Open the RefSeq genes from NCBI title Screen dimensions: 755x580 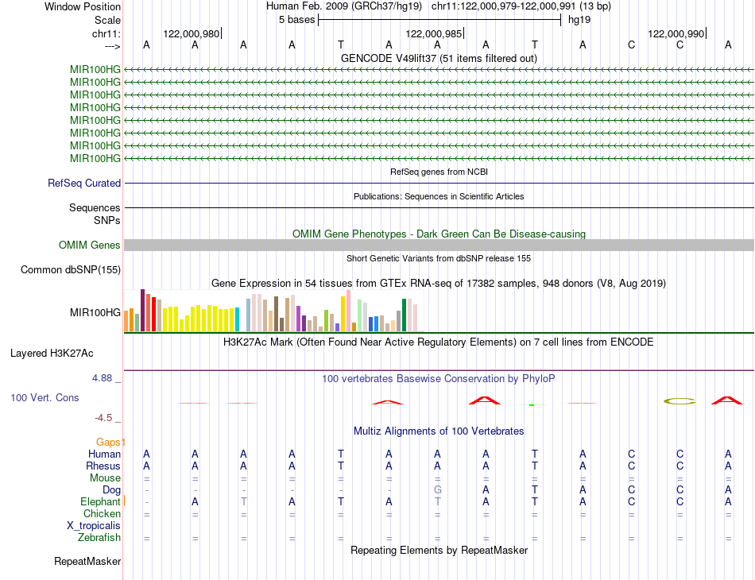pos(439,172)
